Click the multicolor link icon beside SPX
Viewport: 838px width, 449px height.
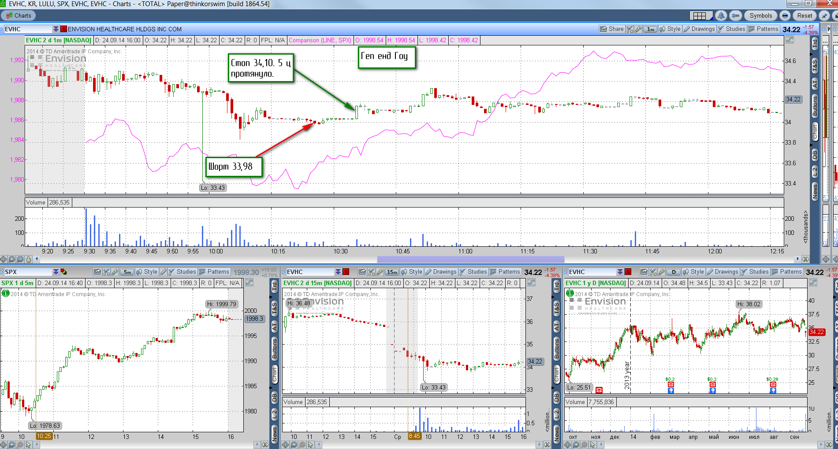[x=63, y=272]
